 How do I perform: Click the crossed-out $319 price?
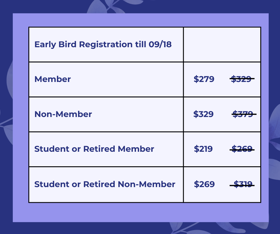[242, 184]
